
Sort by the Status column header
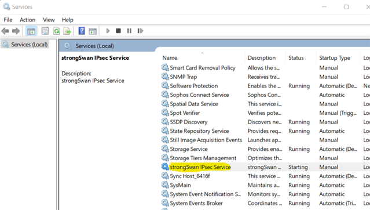point(296,58)
